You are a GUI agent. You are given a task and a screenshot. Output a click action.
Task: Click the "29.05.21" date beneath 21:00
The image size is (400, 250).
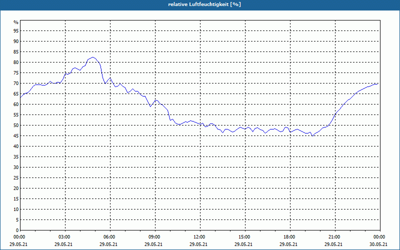[x=333, y=244]
